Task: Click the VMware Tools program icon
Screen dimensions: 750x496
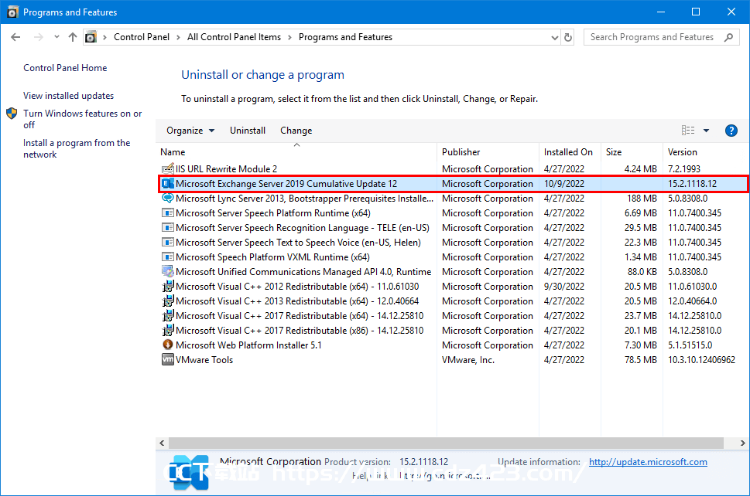Action: [167, 359]
